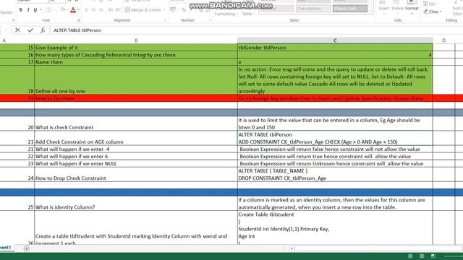
Task: Align text left in Alignment group
Action: (x=86, y=10)
